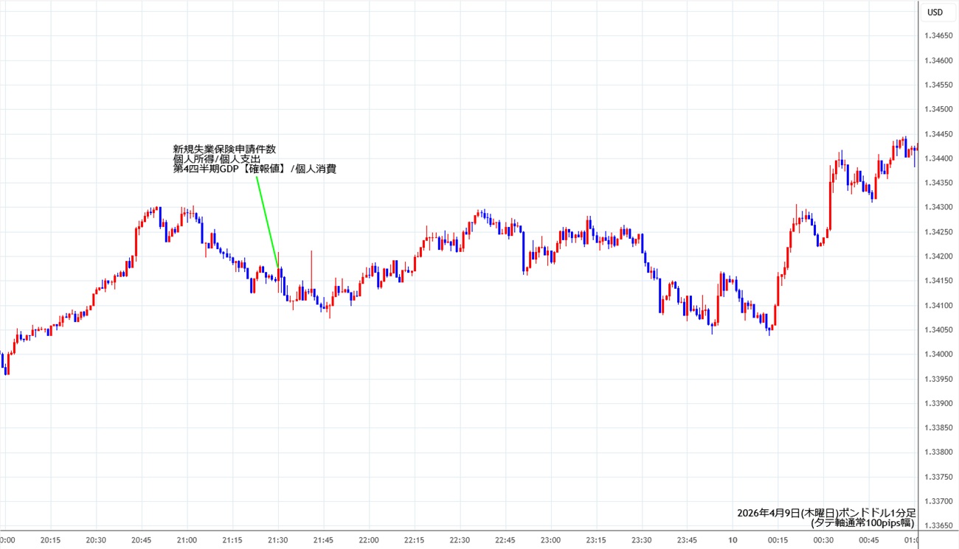Click the 1.34000 price axis label
The height and width of the screenshot is (549, 959).
pos(938,354)
